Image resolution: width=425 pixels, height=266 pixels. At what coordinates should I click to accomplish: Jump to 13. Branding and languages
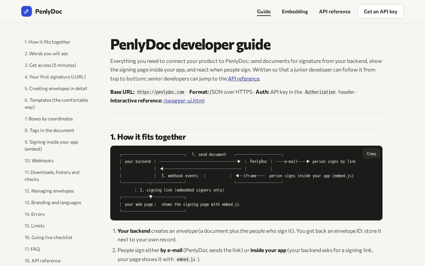[53, 202]
